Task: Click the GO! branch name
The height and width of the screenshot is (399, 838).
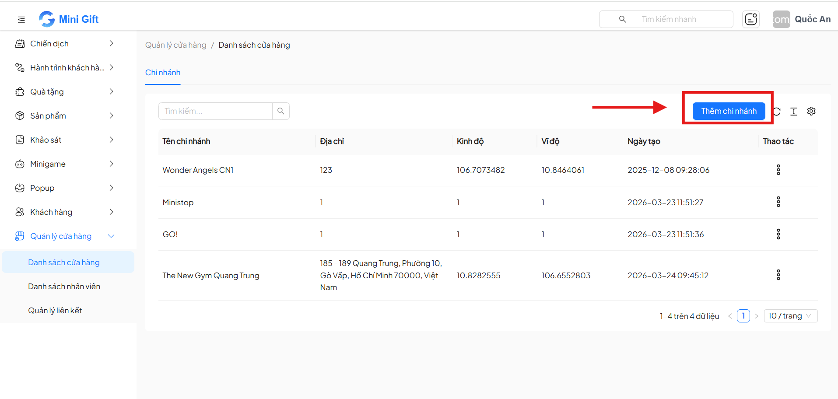Action: click(170, 234)
